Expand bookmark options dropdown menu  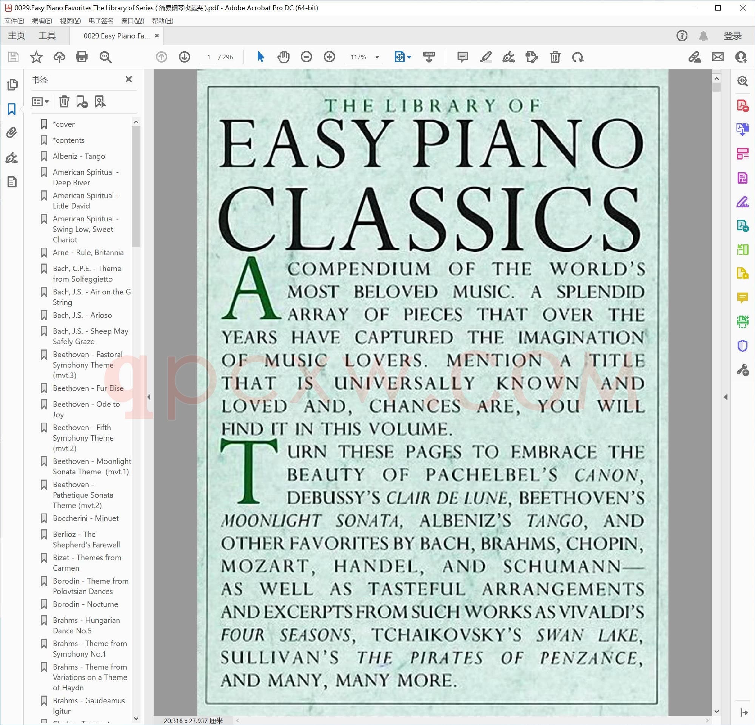coord(40,101)
